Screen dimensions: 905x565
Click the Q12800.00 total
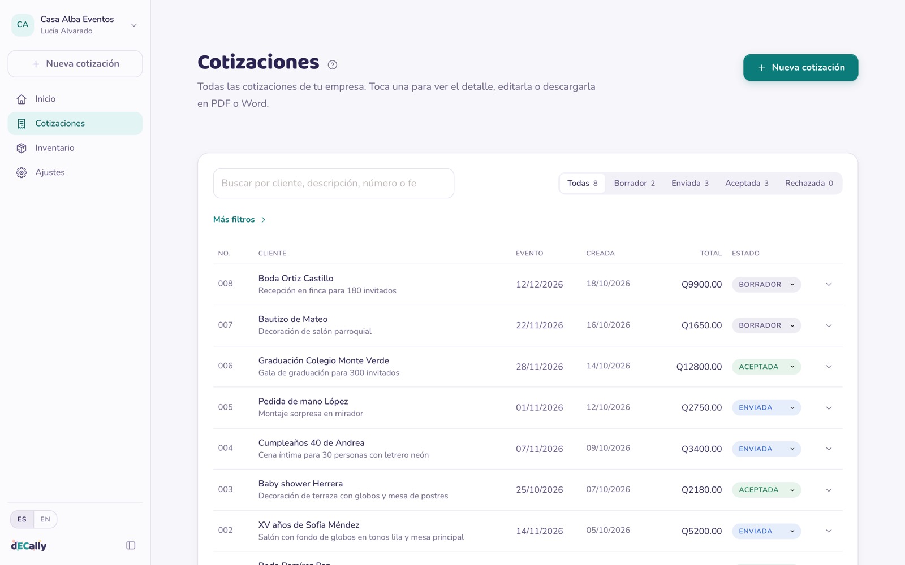pos(699,367)
